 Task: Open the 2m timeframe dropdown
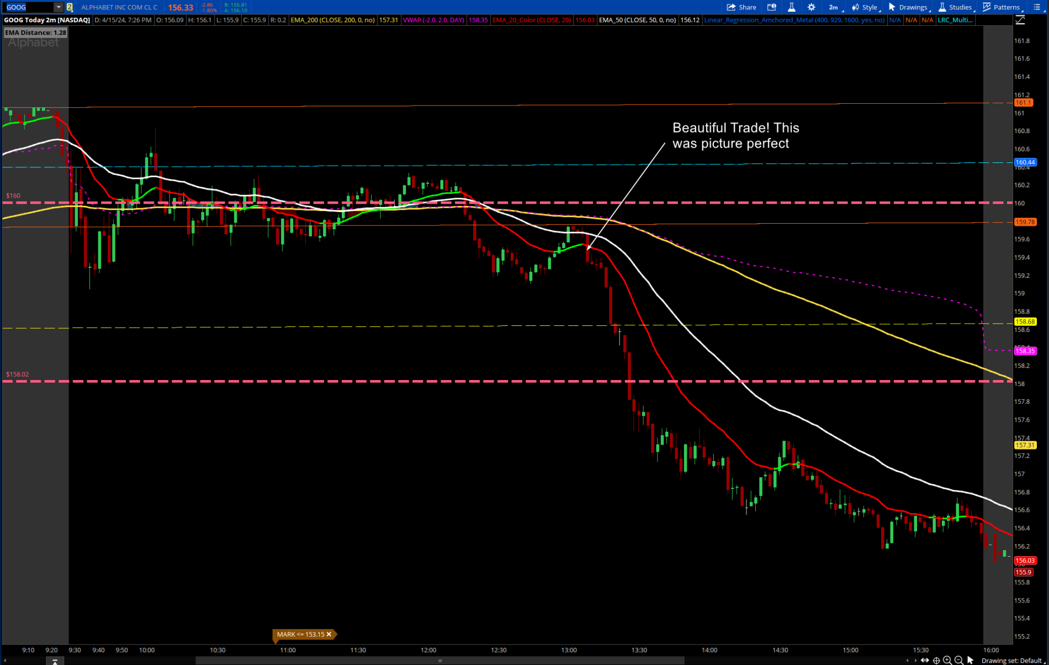pos(834,7)
